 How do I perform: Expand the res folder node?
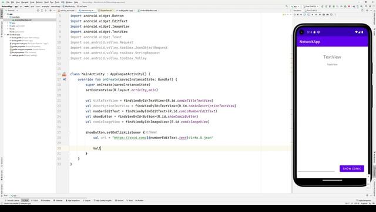tap(8, 29)
